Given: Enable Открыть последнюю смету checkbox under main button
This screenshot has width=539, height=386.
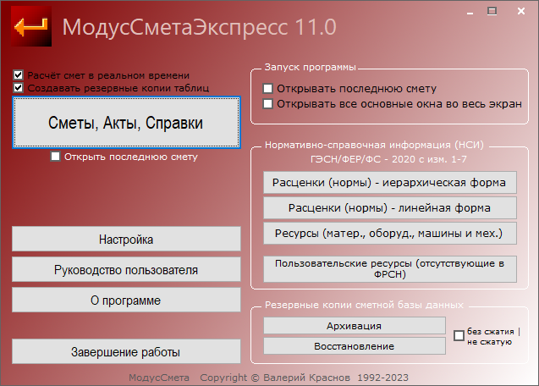Looking at the screenshot, I should [x=55, y=157].
